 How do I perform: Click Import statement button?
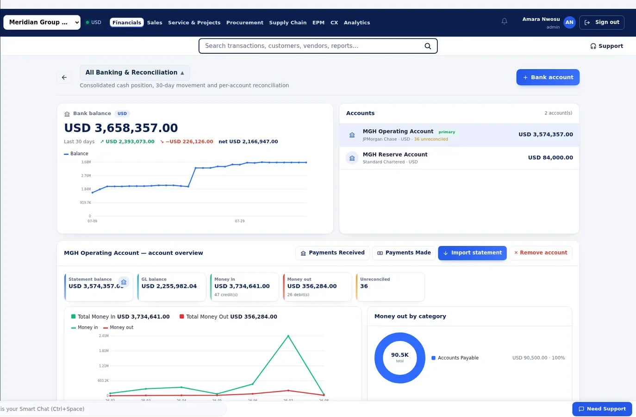coord(472,253)
